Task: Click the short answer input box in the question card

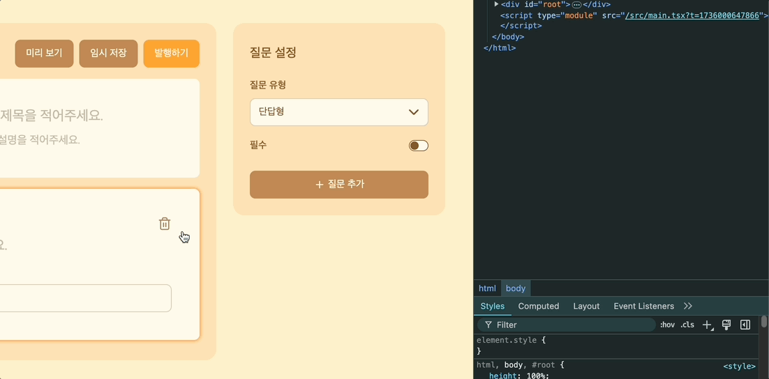Action: pos(85,297)
